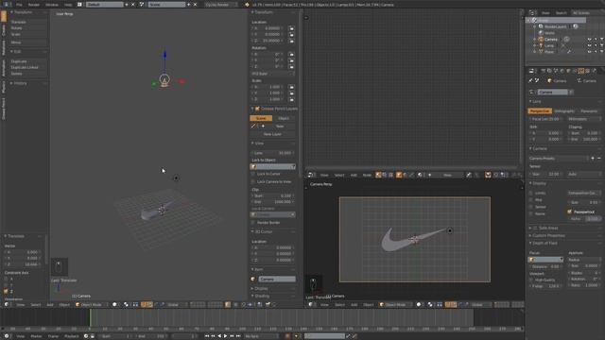Viewport: 605px width, 340px height.
Task: Click the New Layer grease pencil button
Action: [272, 134]
